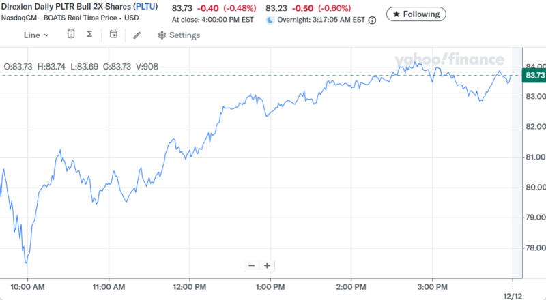Click the overnight info circle icon

pos(372,20)
